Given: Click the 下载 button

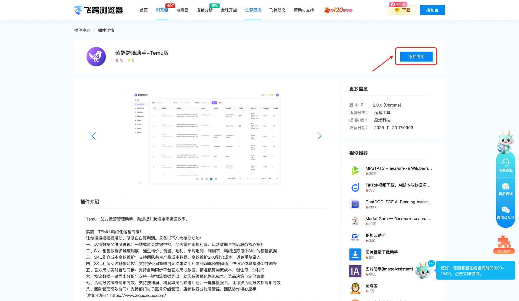Looking at the screenshot, I should [x=402, y=10].
